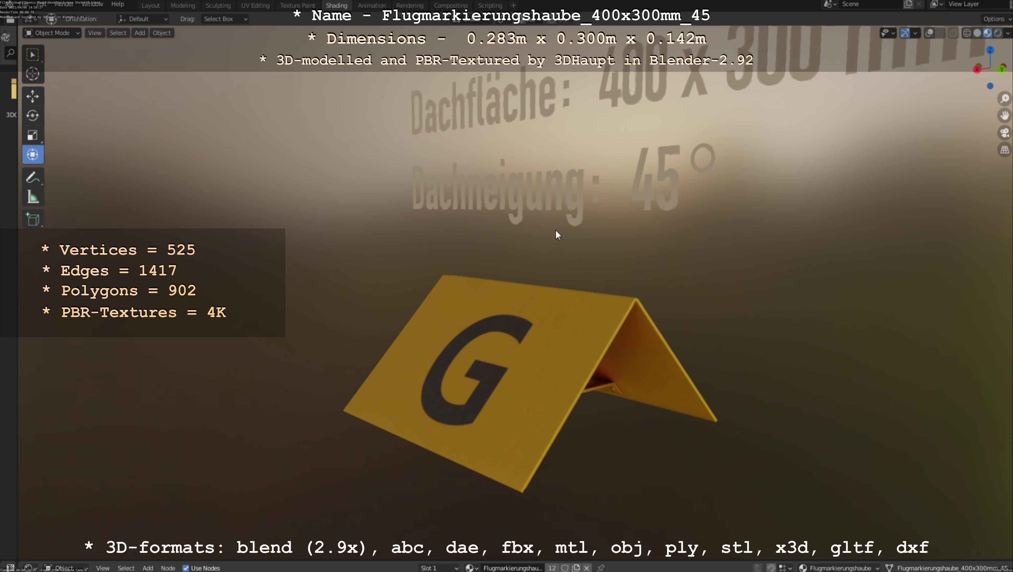This screenshot has height=572, width=1013.
Task: Toggle the Use Nodes checkbox
Action: coord(186,568)
